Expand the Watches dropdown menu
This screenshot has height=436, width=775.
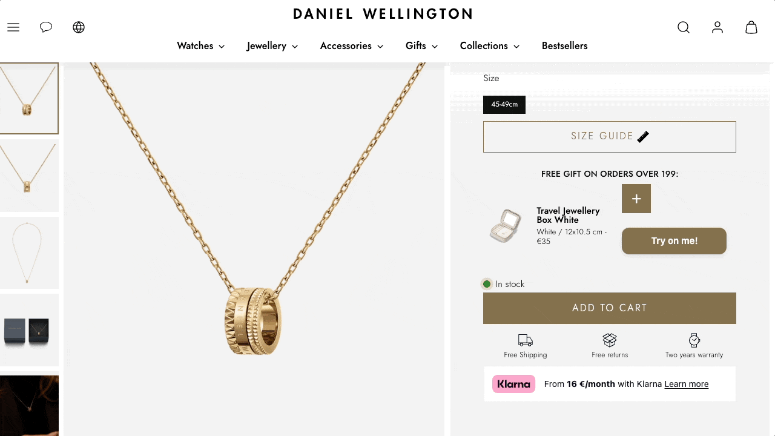[201, 46]
